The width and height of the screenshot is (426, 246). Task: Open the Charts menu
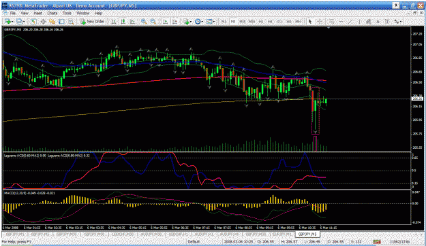(x=52, y=13)
